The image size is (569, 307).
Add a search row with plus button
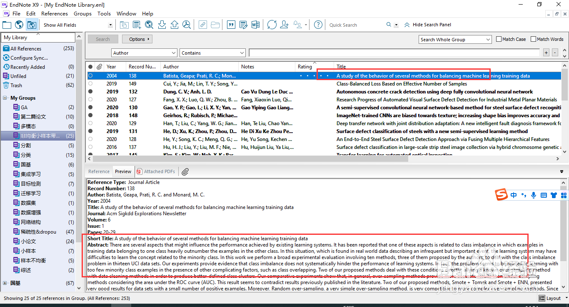(547, 53)
